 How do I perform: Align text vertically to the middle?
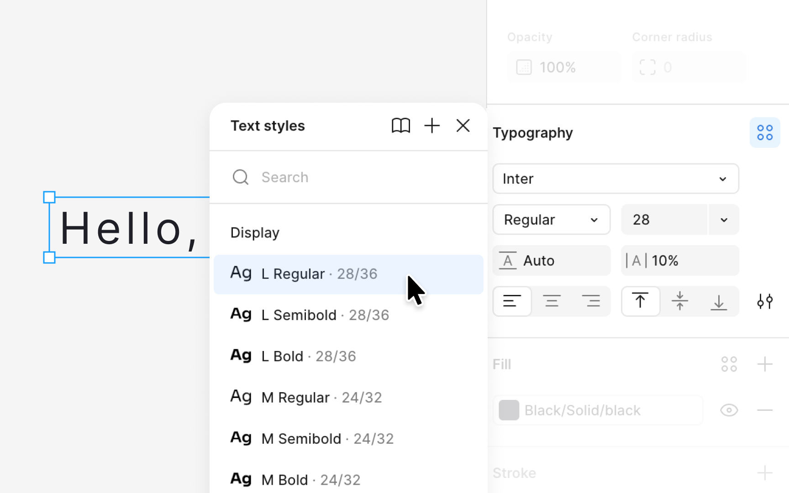(680, 301)
